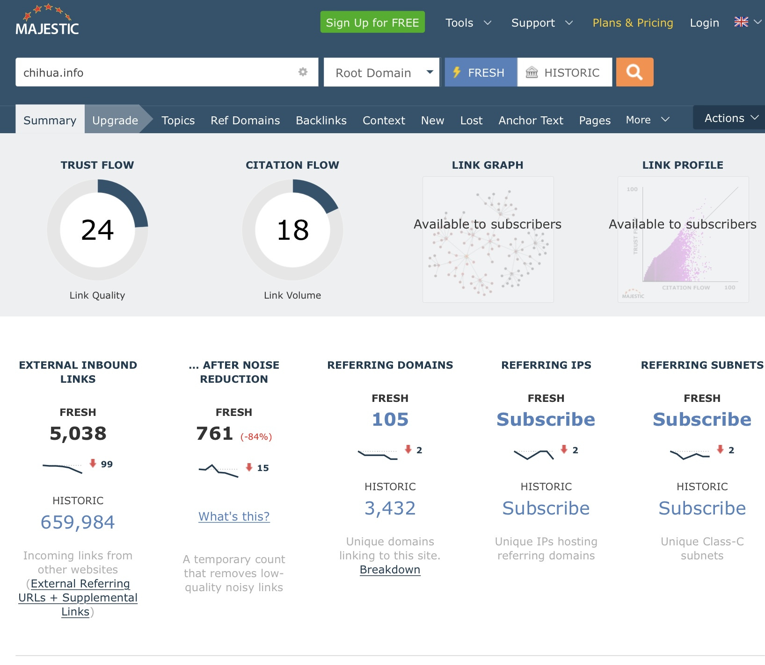
Task: Expand language selector chevron
Action: 758,22
